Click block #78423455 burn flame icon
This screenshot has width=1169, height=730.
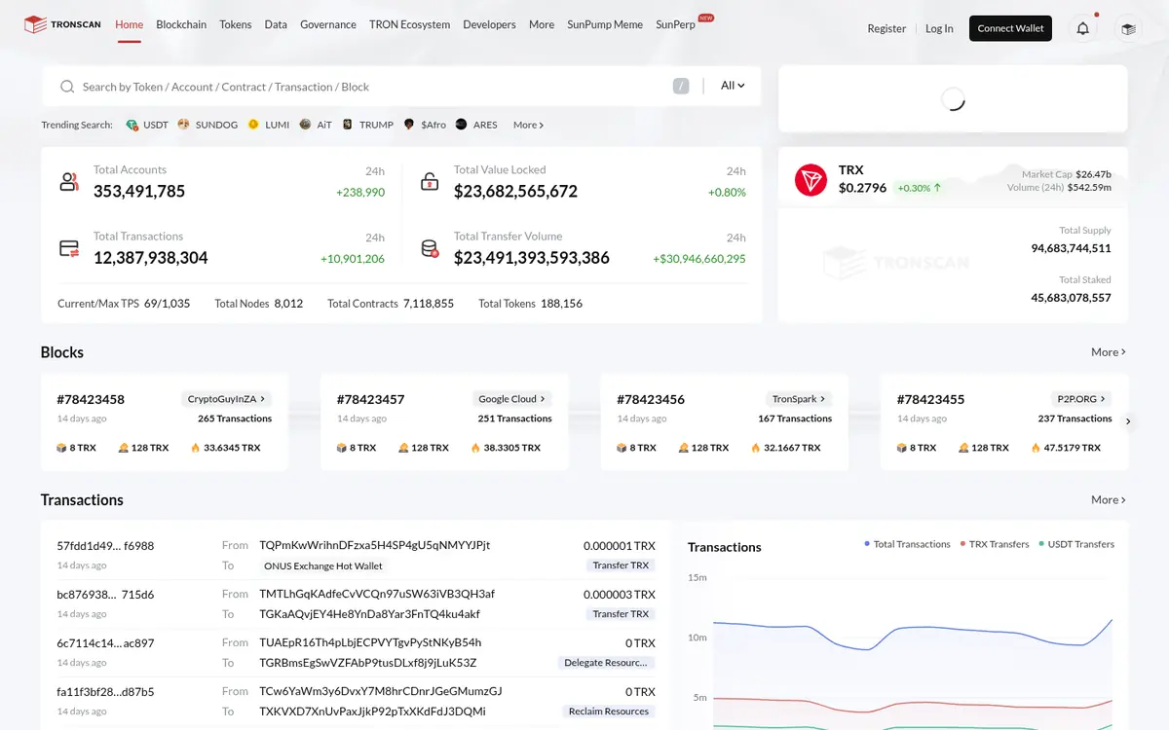[1036, 448]
